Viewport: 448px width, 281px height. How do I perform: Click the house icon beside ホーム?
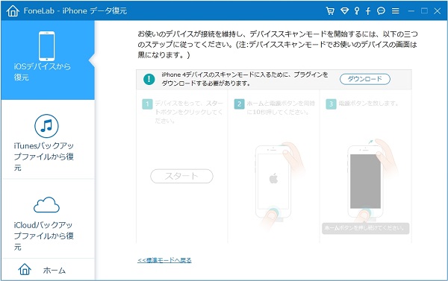pyautogui.click(x=25, y=269)
